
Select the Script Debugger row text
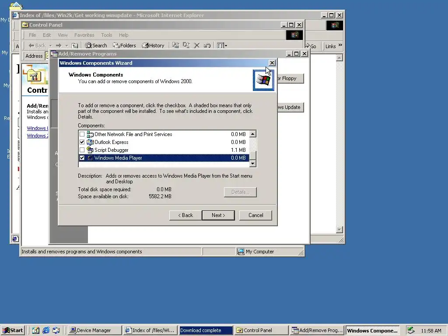[x=112, y=150]
